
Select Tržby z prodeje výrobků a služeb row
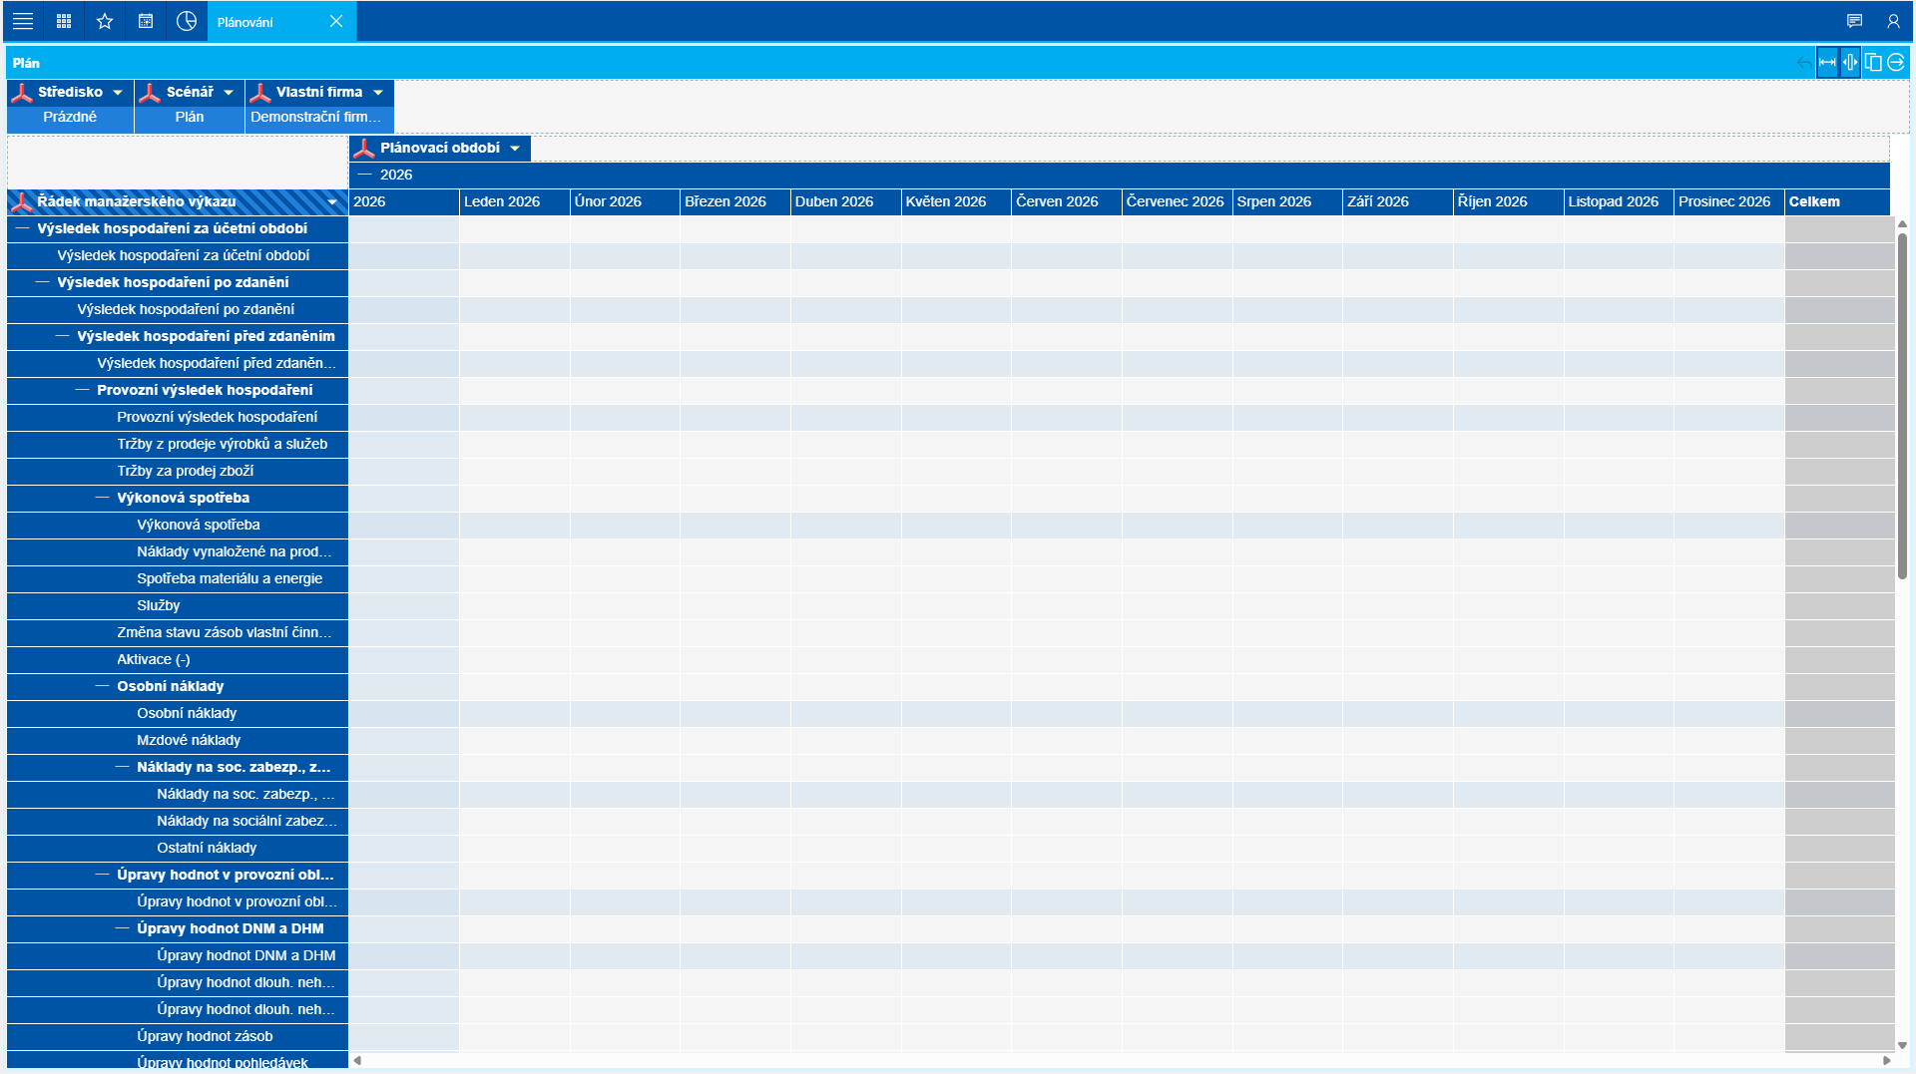click(178, 445)
